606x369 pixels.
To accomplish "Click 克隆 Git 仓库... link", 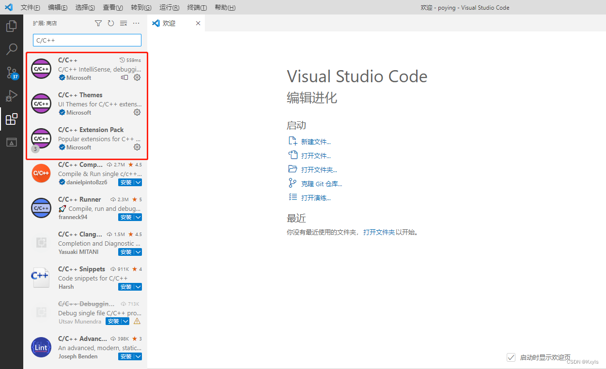I will tap(322, 184).
